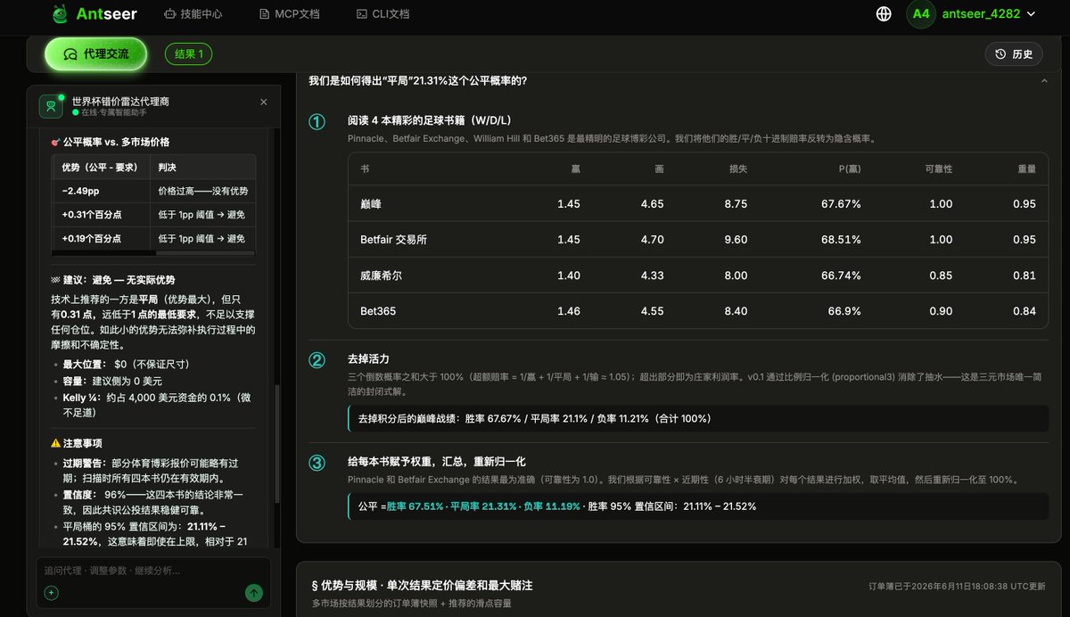Switch to the 结果 1 tab
The height and width of the screenshot is (617, 1070).
click(189, 54)
